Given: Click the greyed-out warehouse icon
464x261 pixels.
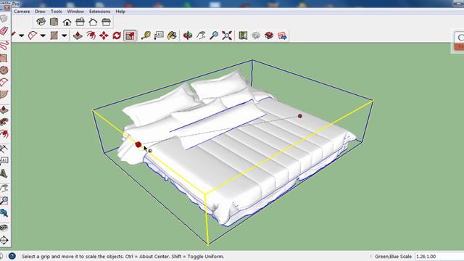Looking at the screenshot, I should [x=256, y=36].
